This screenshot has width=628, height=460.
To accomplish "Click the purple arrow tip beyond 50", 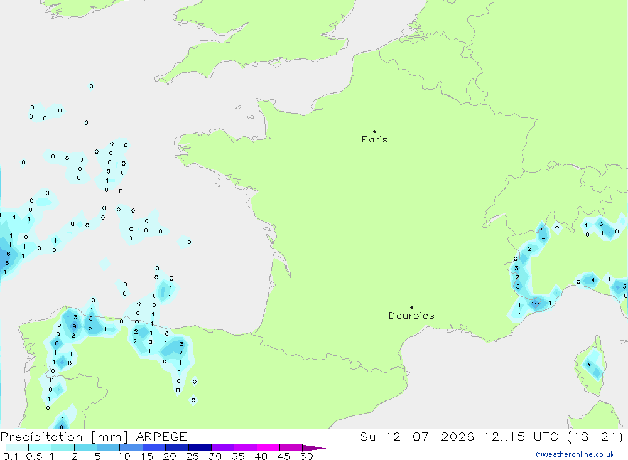I will pyautogui.click(x=313, y=448).
